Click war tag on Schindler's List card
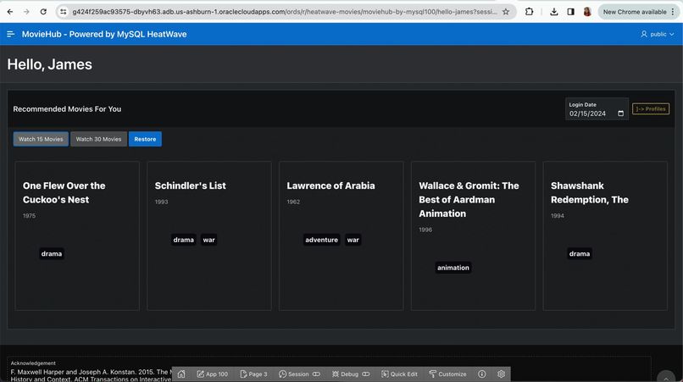Image resolution: width=683 pixels, height=382 pixels. 209,240
